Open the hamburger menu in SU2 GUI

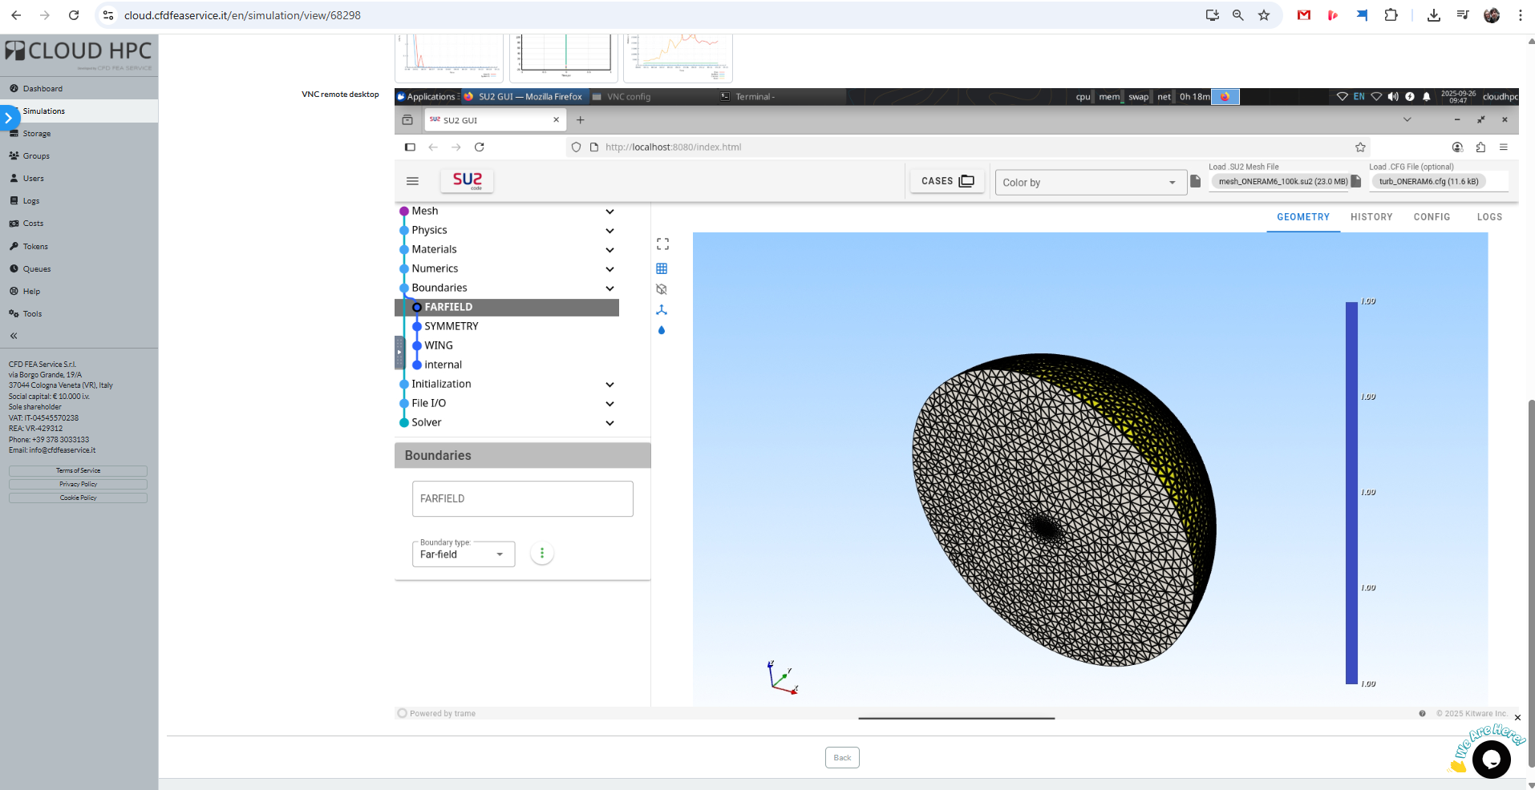[x=412, y=181]
